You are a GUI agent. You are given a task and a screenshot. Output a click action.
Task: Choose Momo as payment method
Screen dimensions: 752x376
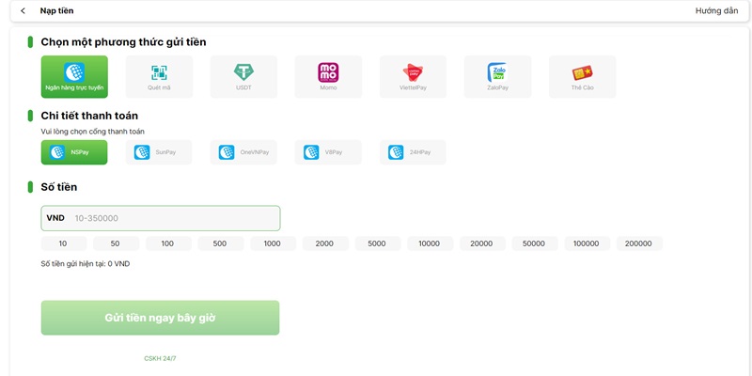(328, 76)
